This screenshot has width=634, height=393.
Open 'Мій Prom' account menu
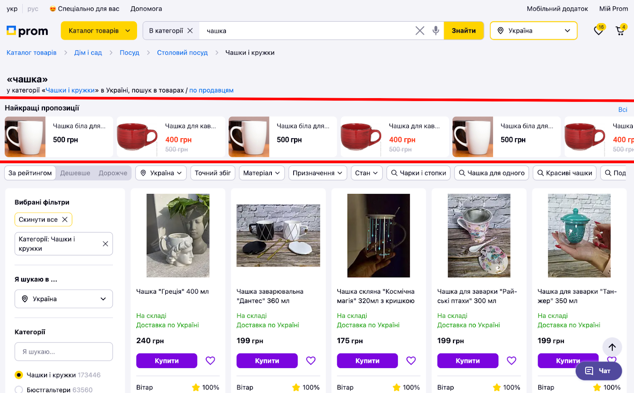[x=613, y=9]
